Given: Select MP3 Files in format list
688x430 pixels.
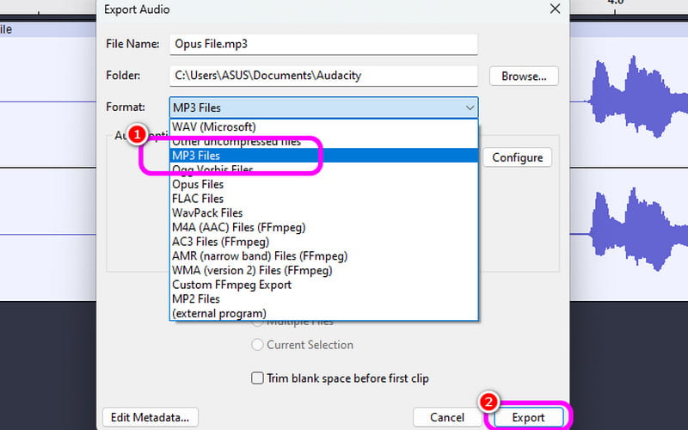Looking at the screenshot, I should 324,156.
